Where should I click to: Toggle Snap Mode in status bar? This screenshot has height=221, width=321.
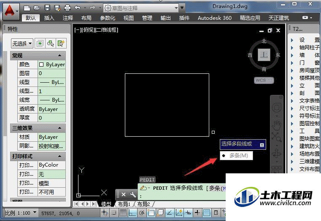(x=114, y=213)
